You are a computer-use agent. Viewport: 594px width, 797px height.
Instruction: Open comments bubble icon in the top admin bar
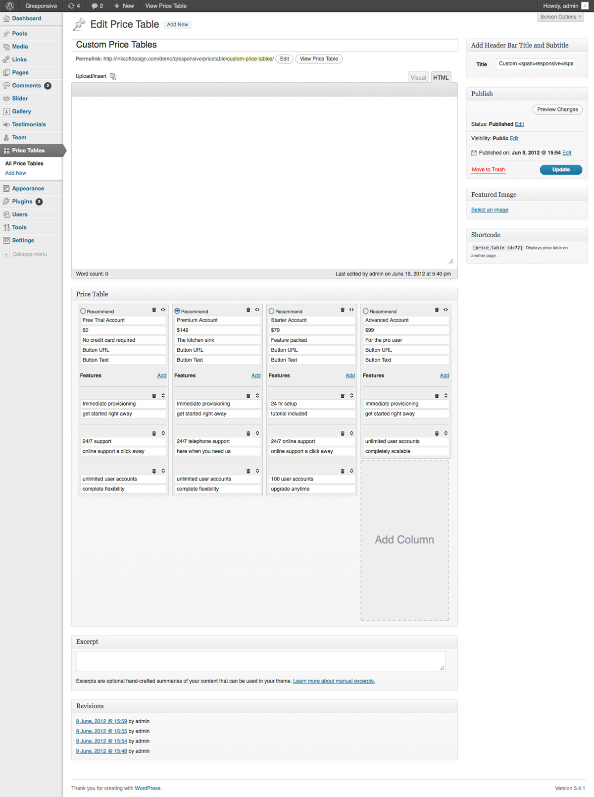pyautogui.click(x=97, y=6)
